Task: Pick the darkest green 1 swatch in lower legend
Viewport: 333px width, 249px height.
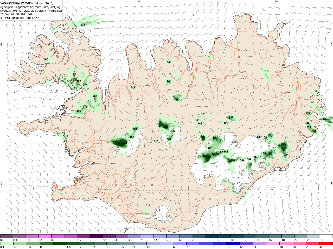Action: pyautogui.click(x=60, y=244)
